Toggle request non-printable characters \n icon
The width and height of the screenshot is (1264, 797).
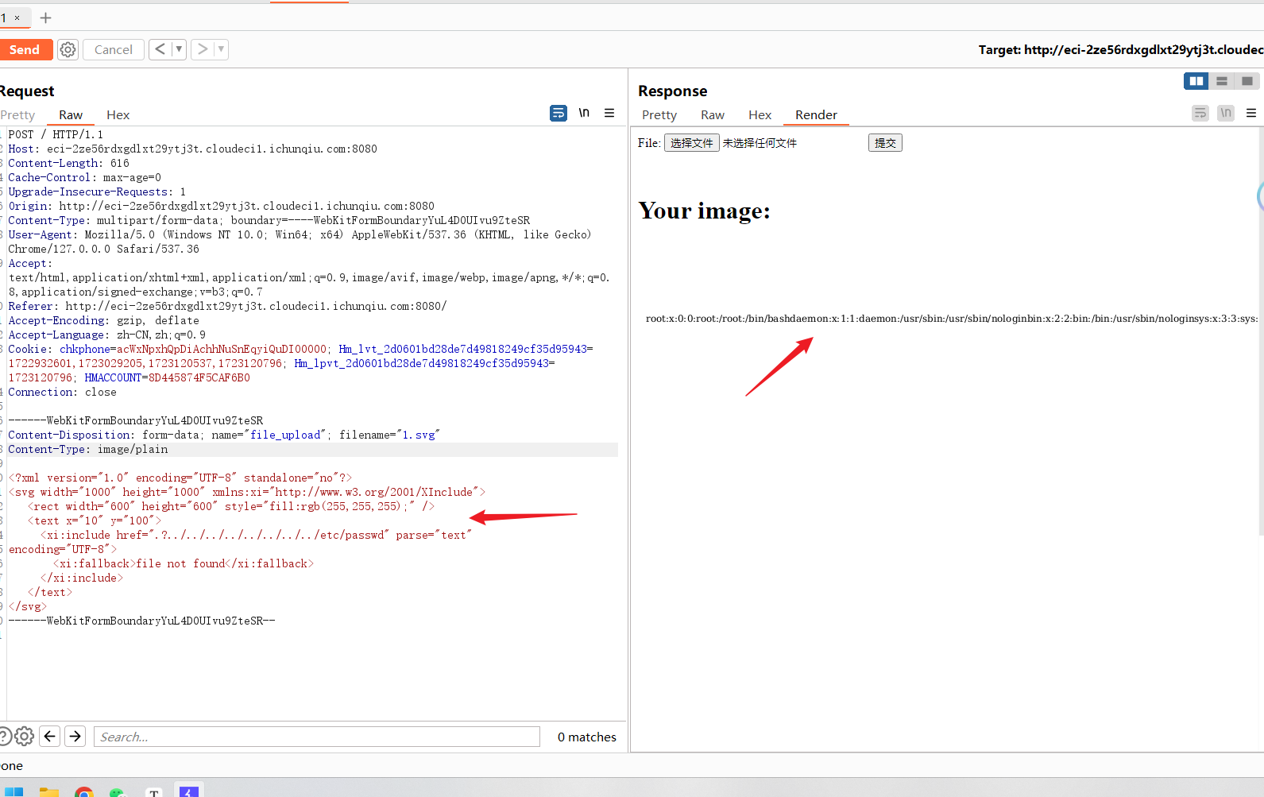[584, 114]
